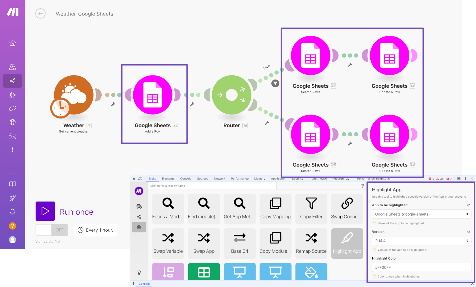Viewport: 476px width, 287px height.
Task: Select the Highlight App tool
Action: pyautogui.click(x=347, y=243)
